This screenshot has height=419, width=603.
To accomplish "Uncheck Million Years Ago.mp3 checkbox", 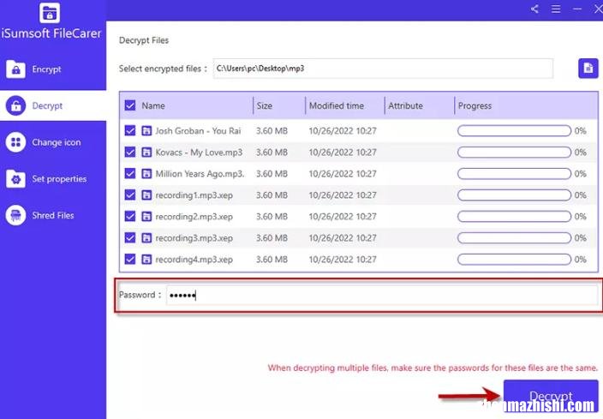I will [x=130, y=174].
